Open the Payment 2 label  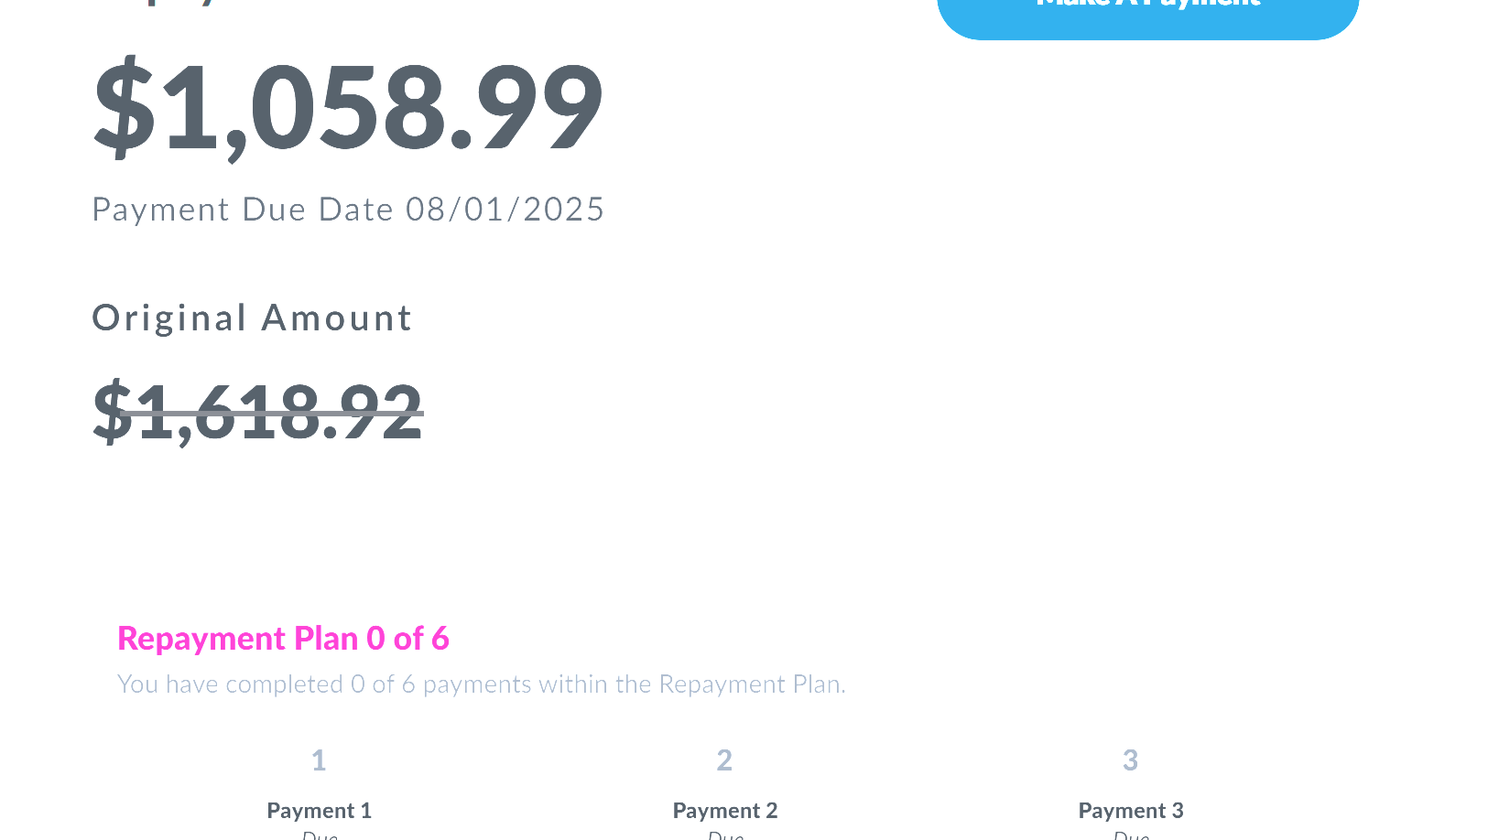click(x=724, y=811)
